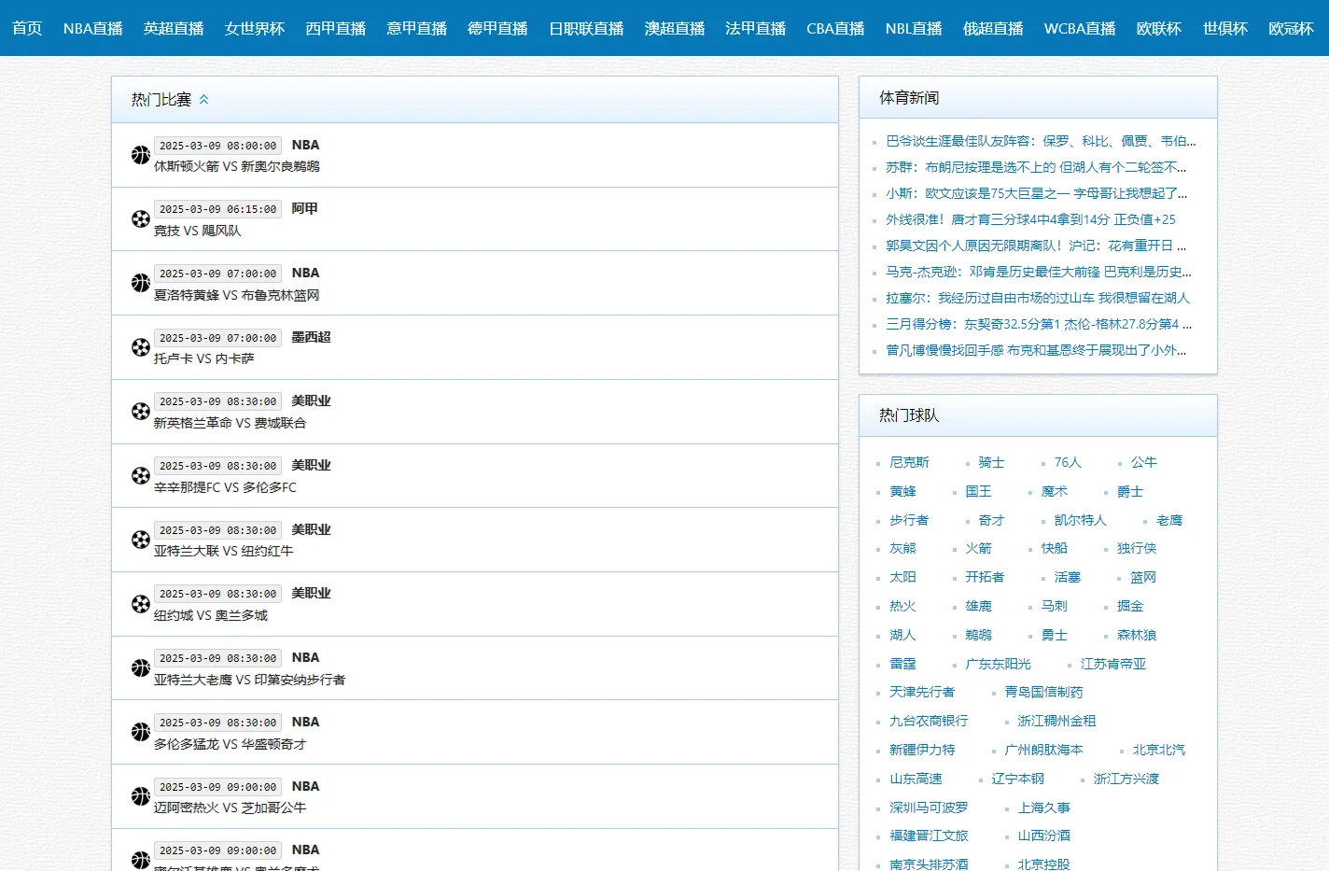Select 澳超直播 in the navigation bar

tap(675, 28)
